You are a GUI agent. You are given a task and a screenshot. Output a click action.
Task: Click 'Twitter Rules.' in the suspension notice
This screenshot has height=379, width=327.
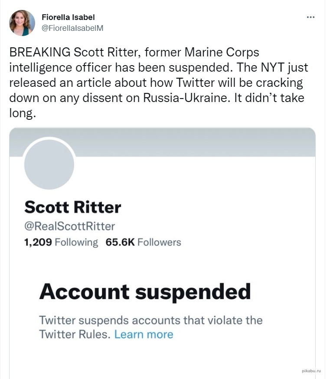coord(75,334)
